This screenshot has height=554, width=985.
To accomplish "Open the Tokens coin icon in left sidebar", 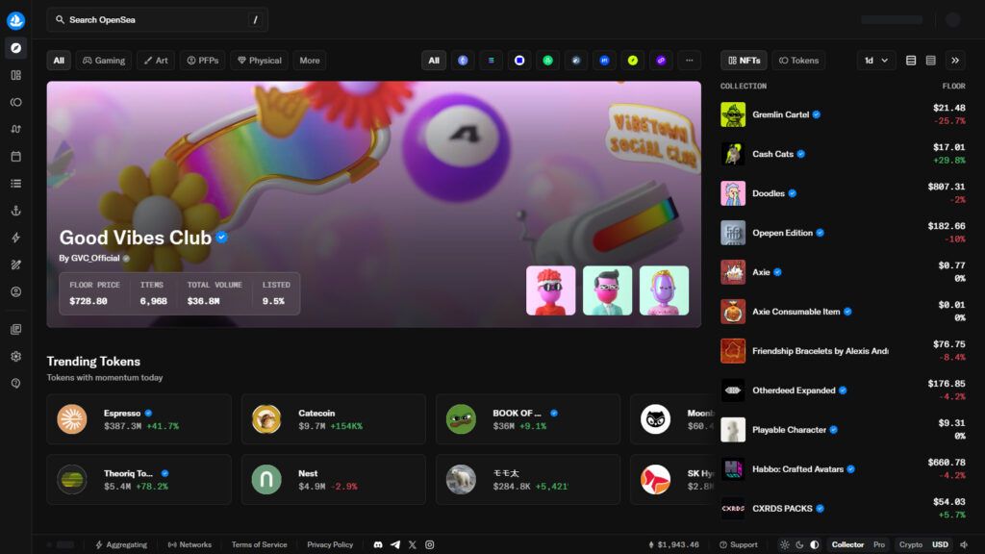I will click(15, 102).
